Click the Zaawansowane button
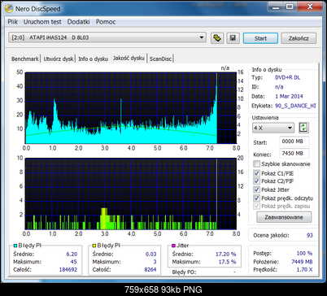327x296 pixels. [284, 217]
